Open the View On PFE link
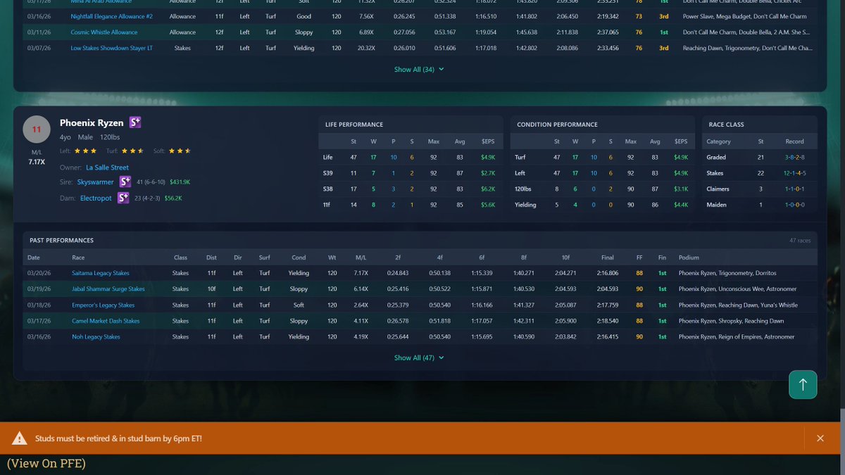Screen dimensions: 845x475 [x=46, y=464]
